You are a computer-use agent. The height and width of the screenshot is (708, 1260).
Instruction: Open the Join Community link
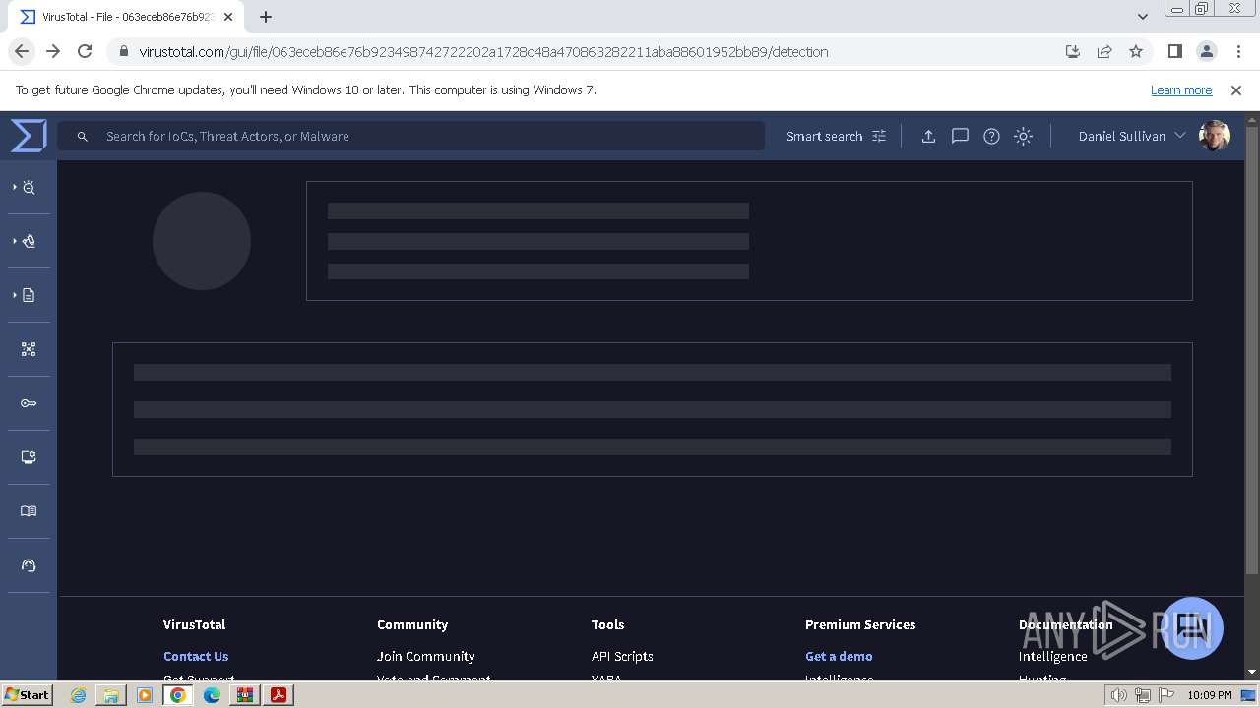click(x=425, y=656)
